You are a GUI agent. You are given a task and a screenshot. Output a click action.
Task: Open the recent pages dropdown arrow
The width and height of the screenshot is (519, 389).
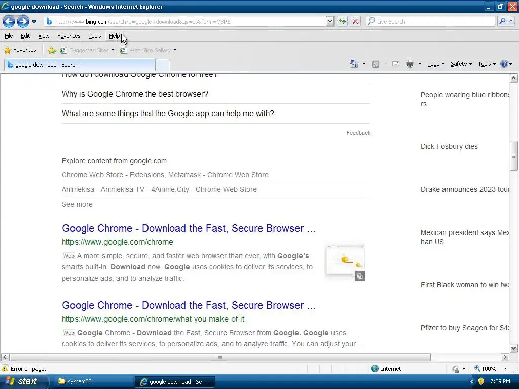point(34,22)
